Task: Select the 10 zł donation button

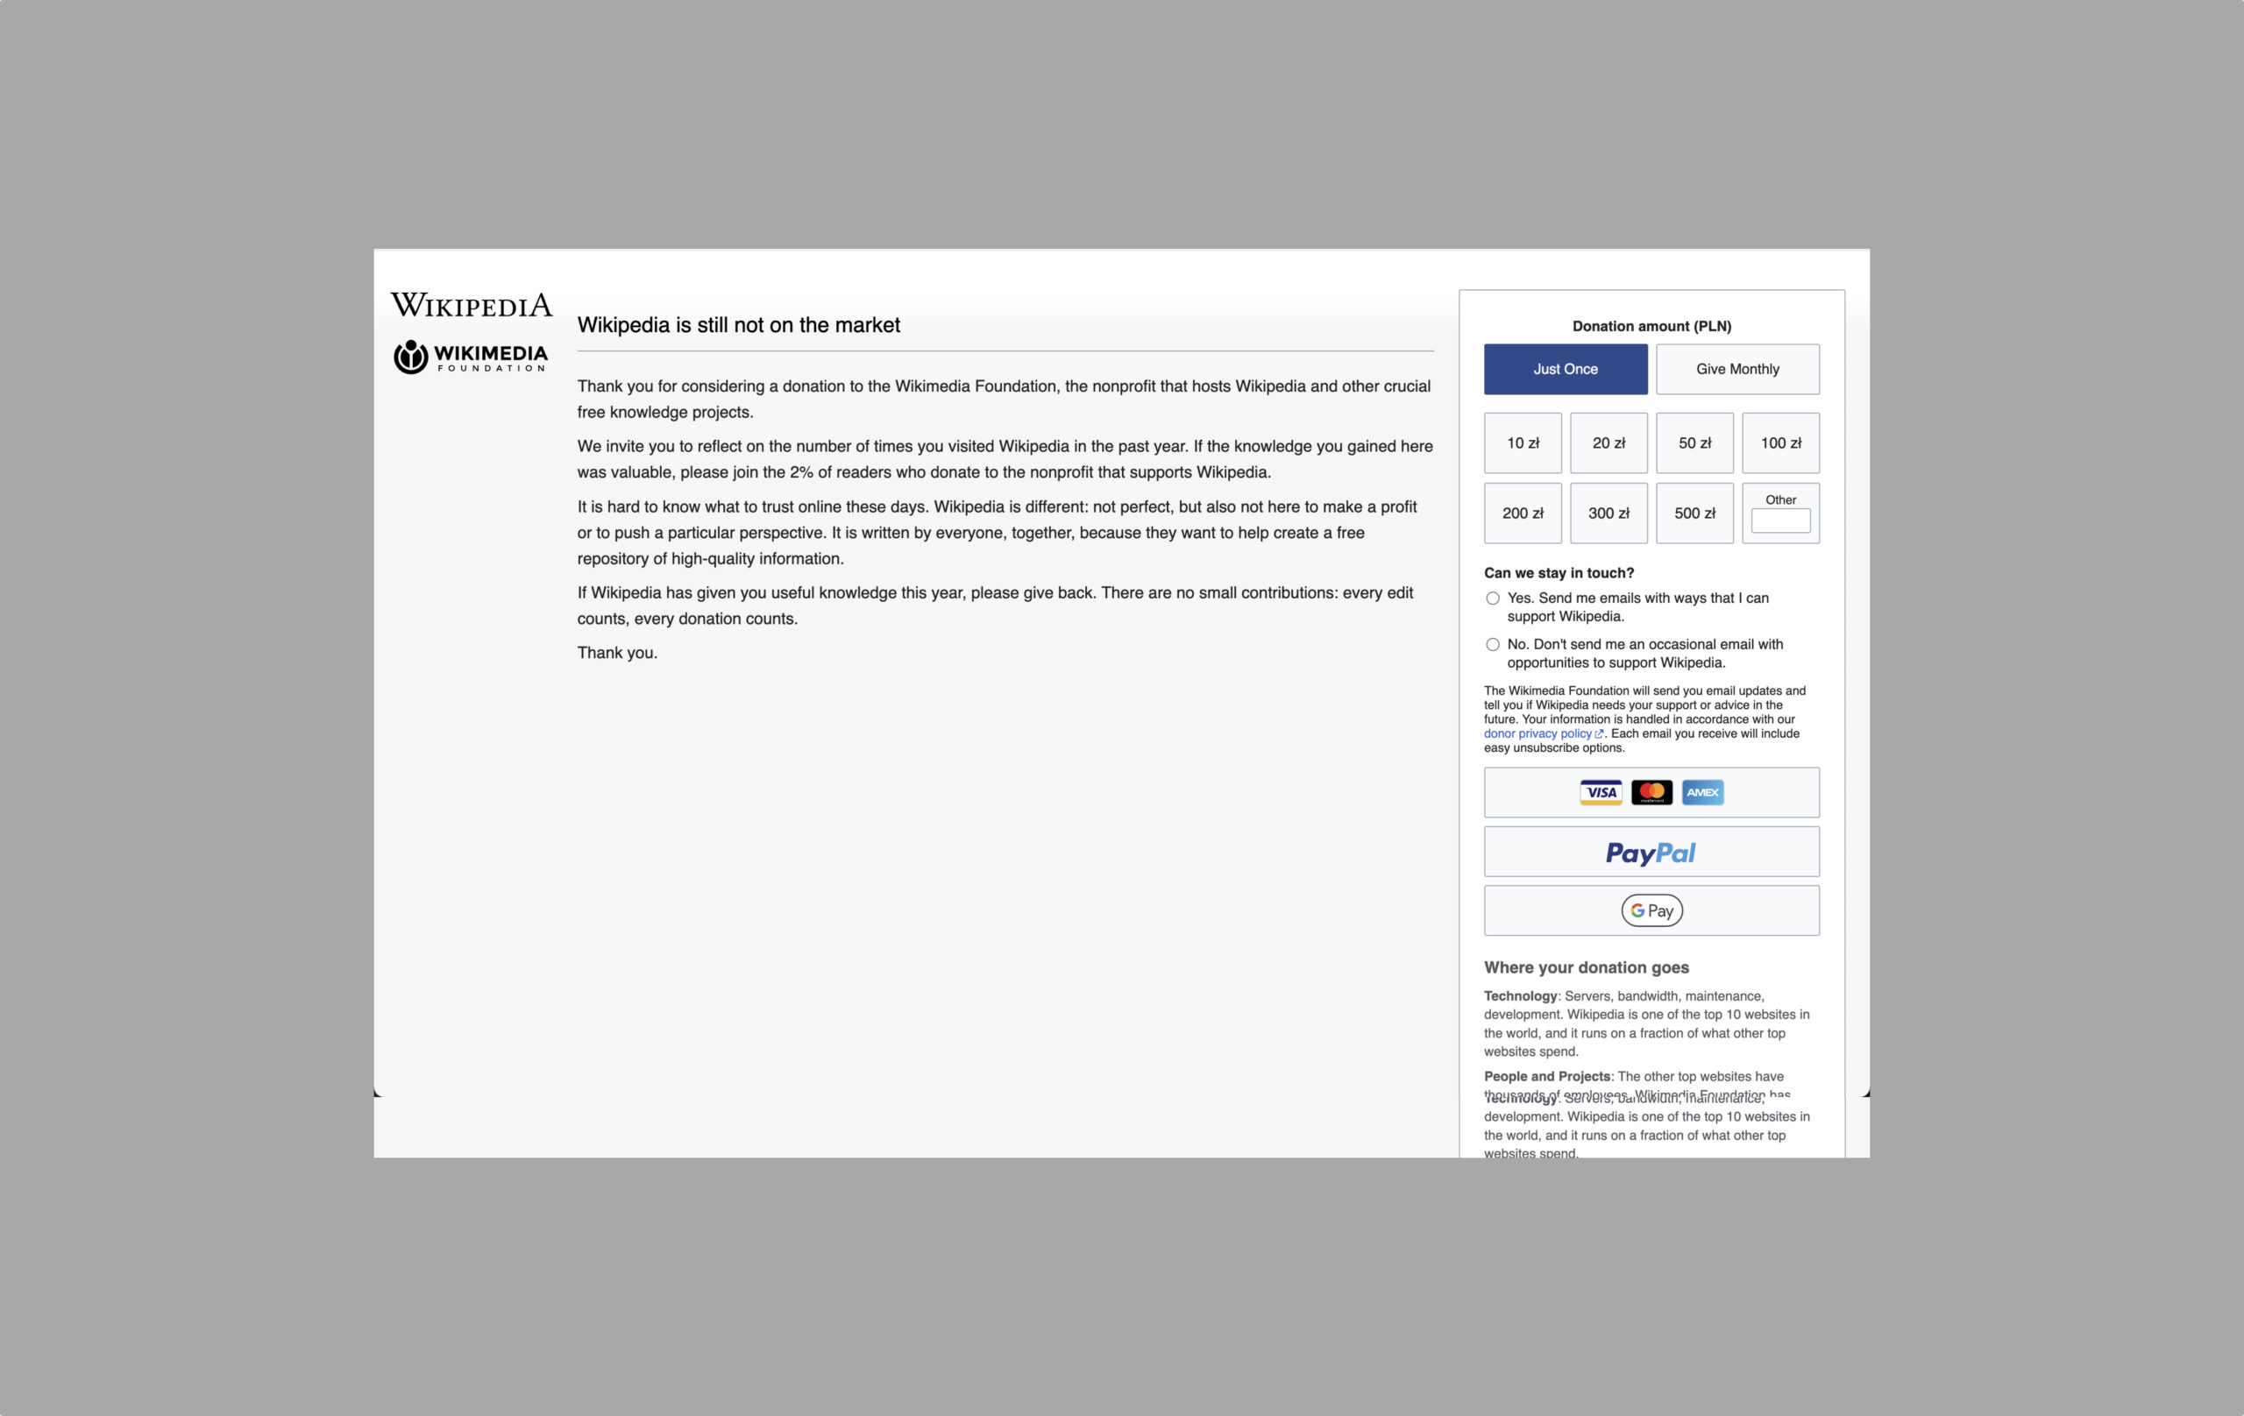Action: point(1523,442)
